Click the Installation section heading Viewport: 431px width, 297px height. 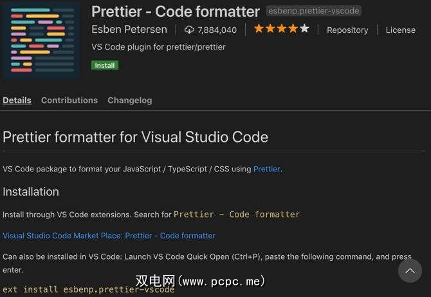[31, 192]
